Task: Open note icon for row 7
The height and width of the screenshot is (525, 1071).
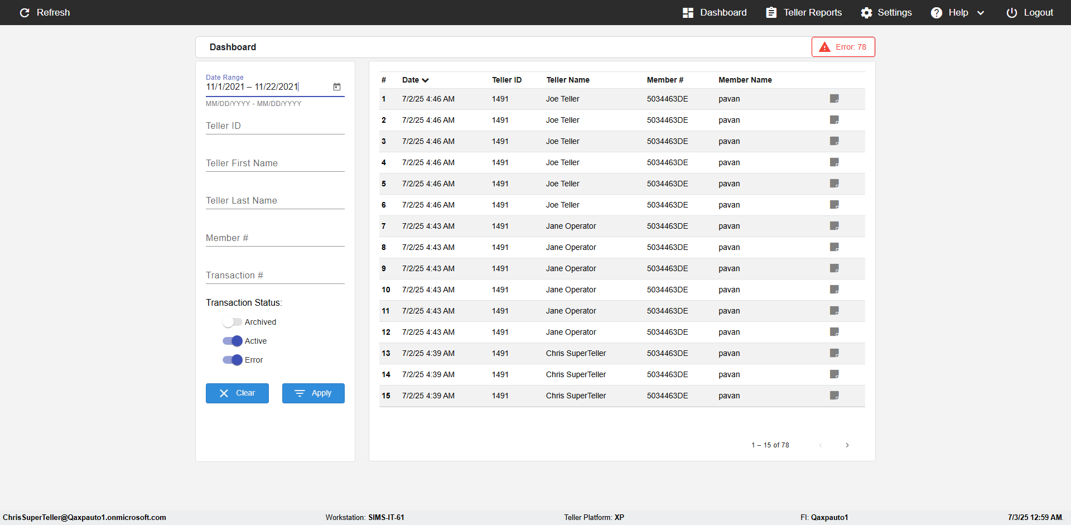Action: pos(834,226)
